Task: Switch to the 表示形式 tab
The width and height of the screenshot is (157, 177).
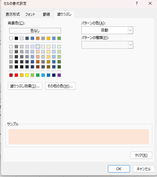Action: tap(13, 14)
